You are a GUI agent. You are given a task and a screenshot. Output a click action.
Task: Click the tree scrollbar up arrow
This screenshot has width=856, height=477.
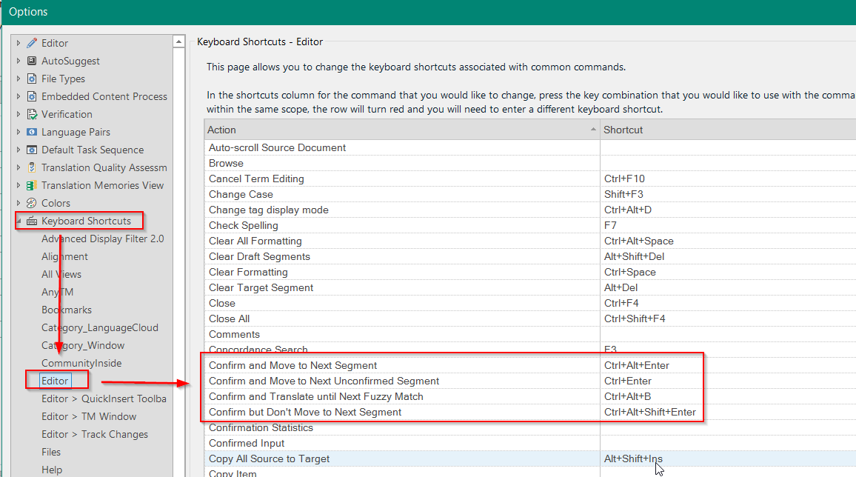click(178, 41)
